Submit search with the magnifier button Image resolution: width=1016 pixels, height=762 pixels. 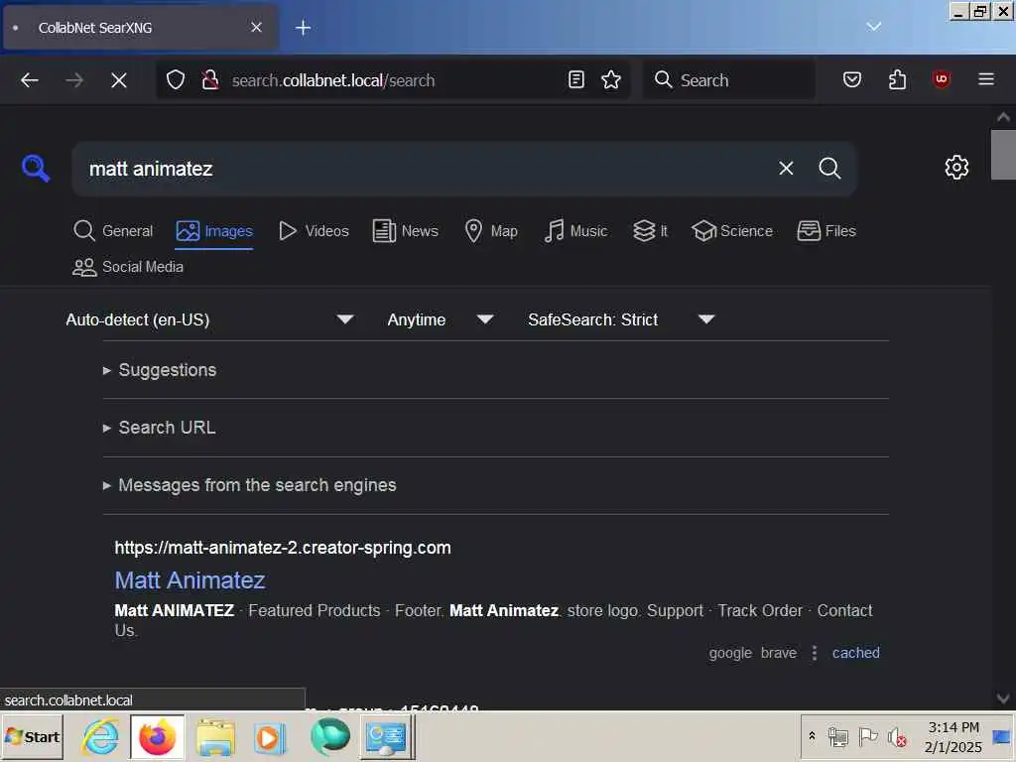[x=829, y=169]
